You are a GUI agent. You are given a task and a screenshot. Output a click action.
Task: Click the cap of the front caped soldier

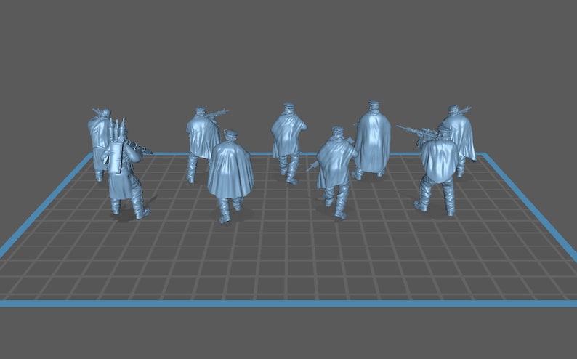230,133
